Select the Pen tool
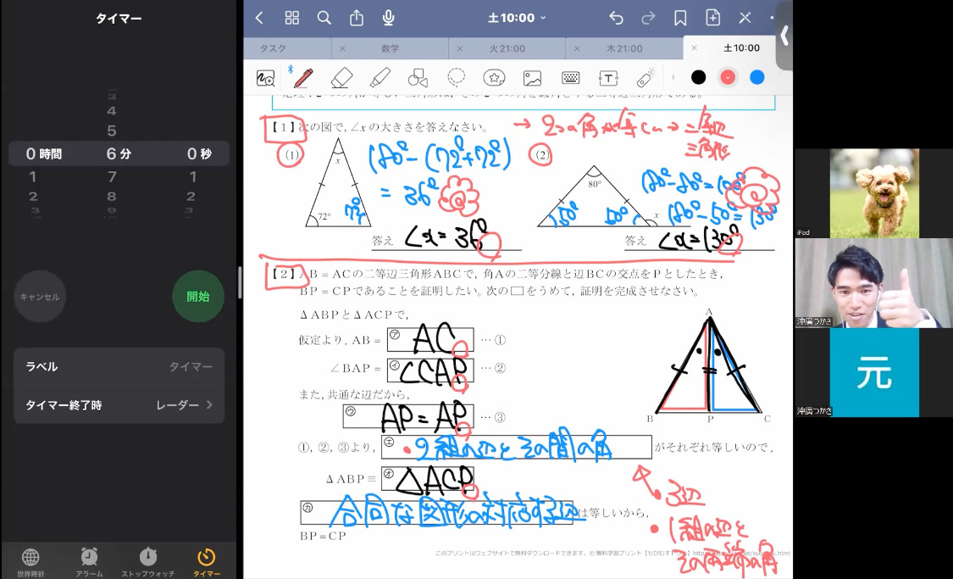 pyautogui.click(x=303, y=78)
